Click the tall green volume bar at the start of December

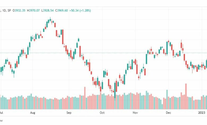167,100
